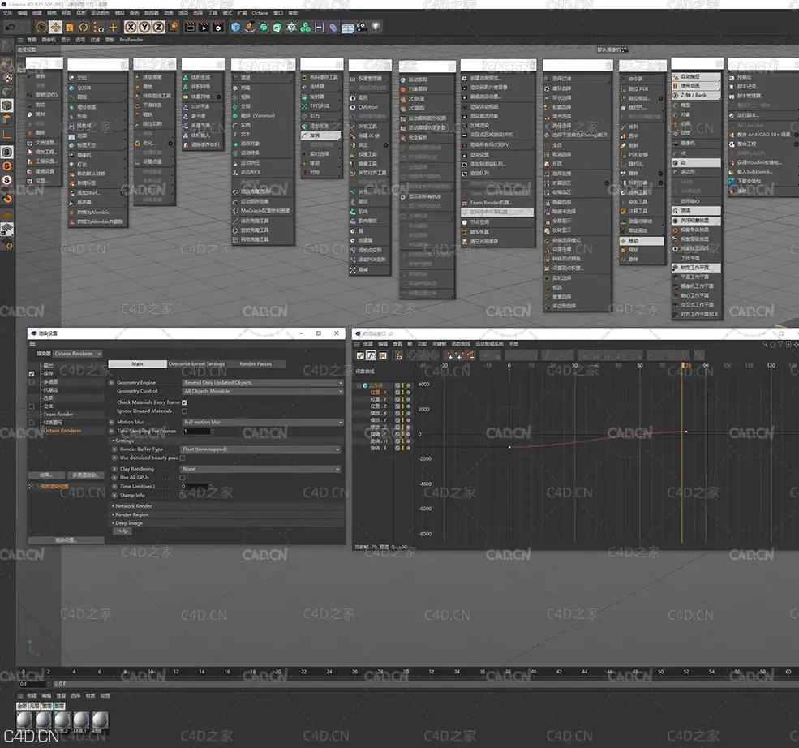
Task: Toggle Check Materials Every frame checkbox
Action: [184, 402]
